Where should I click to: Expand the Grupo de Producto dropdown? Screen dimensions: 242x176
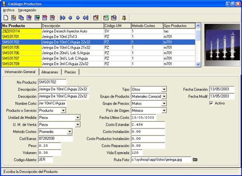[164, 96]
